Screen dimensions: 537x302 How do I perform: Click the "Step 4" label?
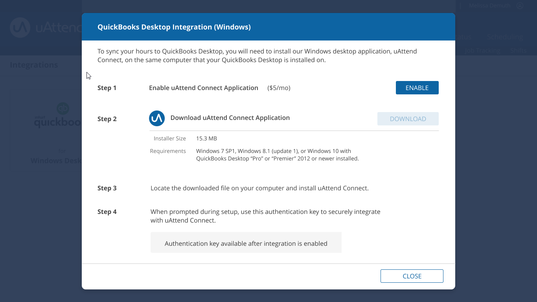point(107,212)
